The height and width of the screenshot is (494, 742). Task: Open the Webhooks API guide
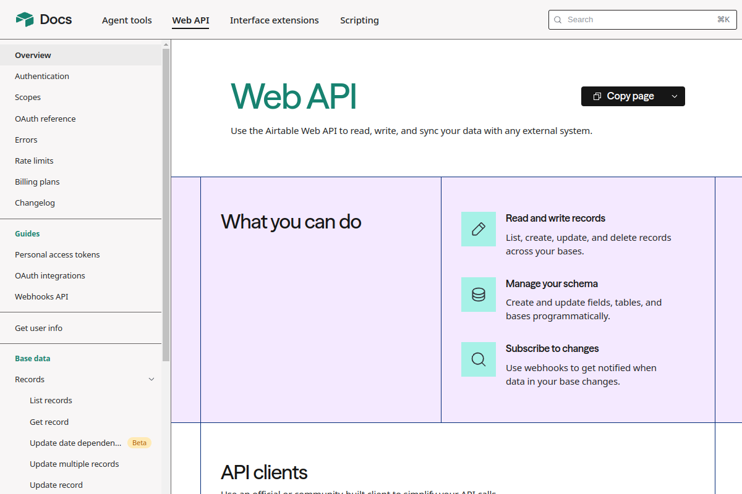click(80, 296)
